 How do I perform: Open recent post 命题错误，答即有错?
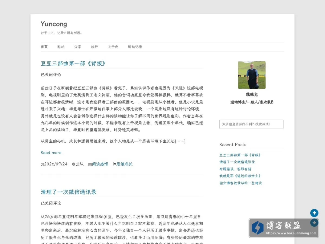[x=235, y=169]
